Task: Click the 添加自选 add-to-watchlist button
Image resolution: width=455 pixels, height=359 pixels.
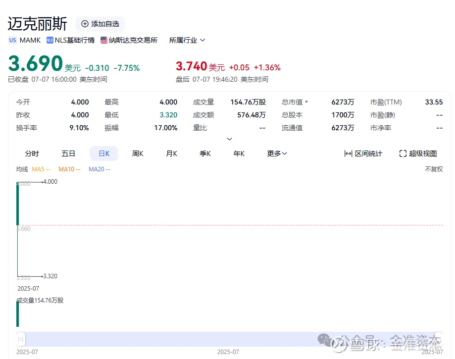Action: 100,24
